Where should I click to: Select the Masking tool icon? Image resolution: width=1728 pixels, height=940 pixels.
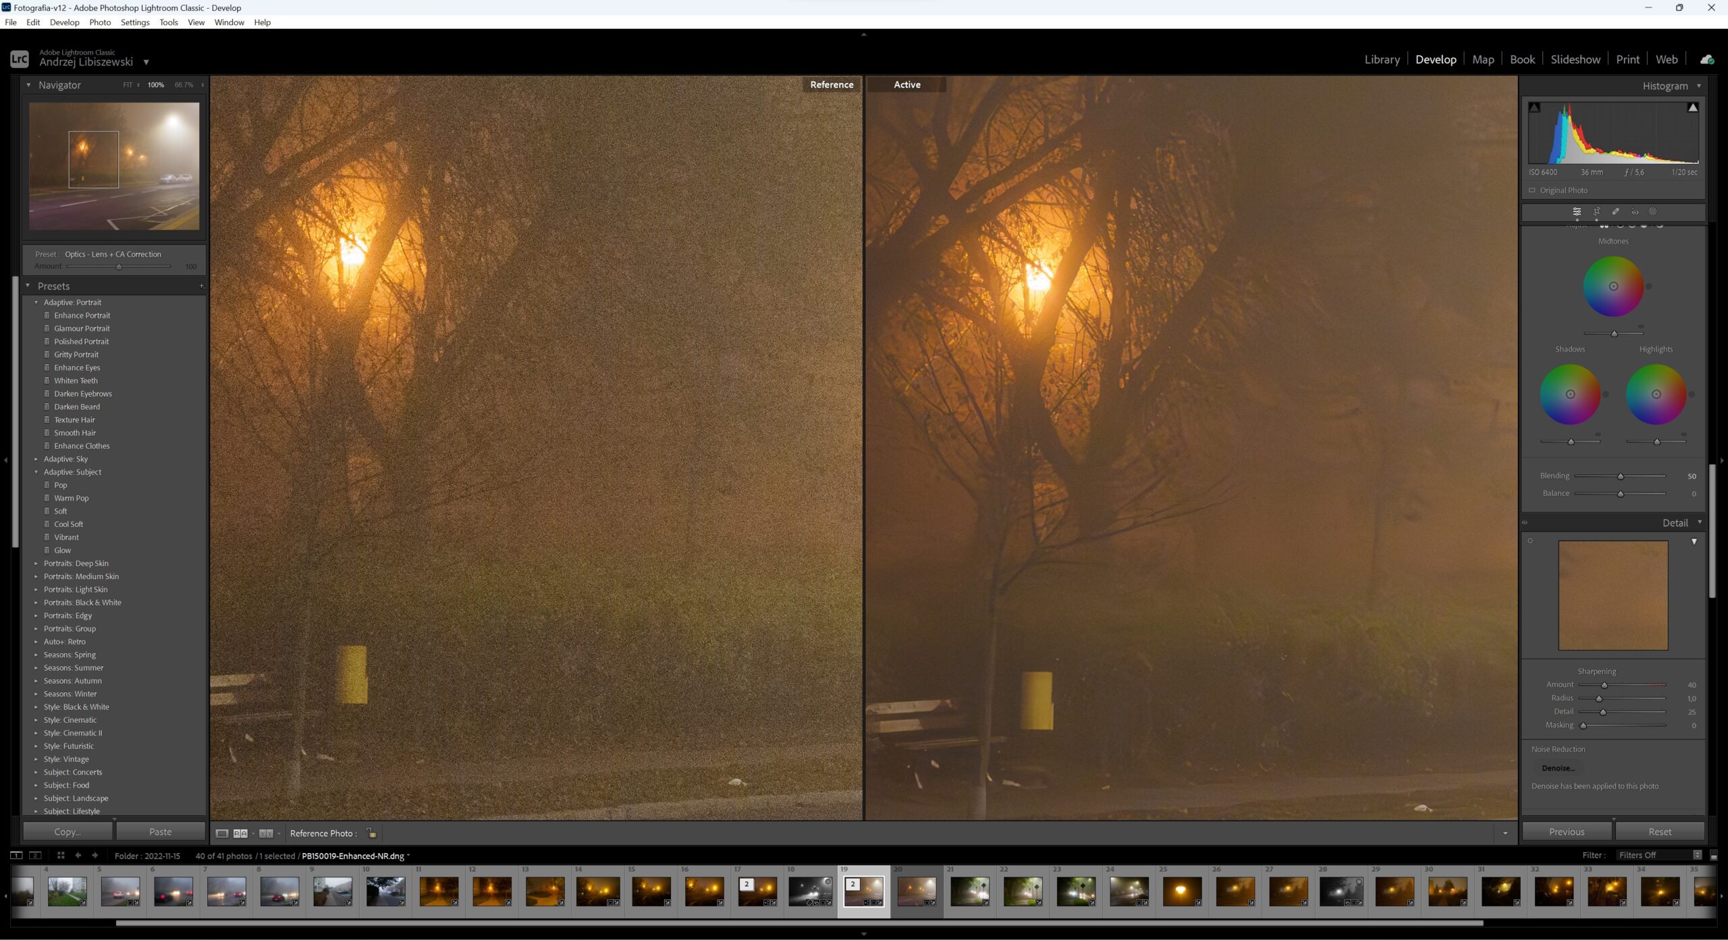(1652, 212)
